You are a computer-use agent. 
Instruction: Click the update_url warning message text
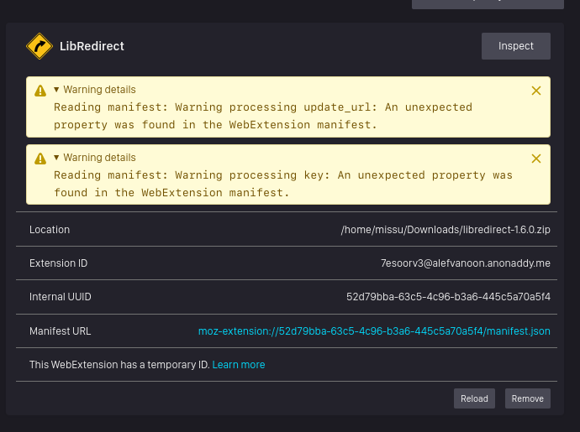pos(263,116)
